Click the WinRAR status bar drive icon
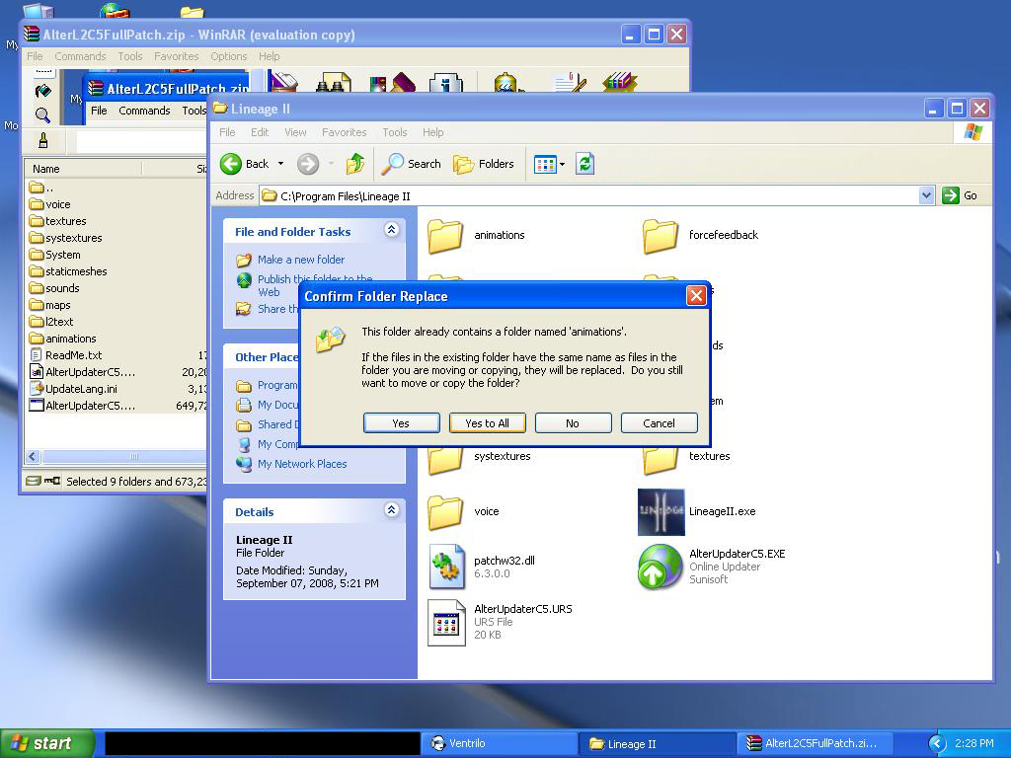 [x=33, y=481]
